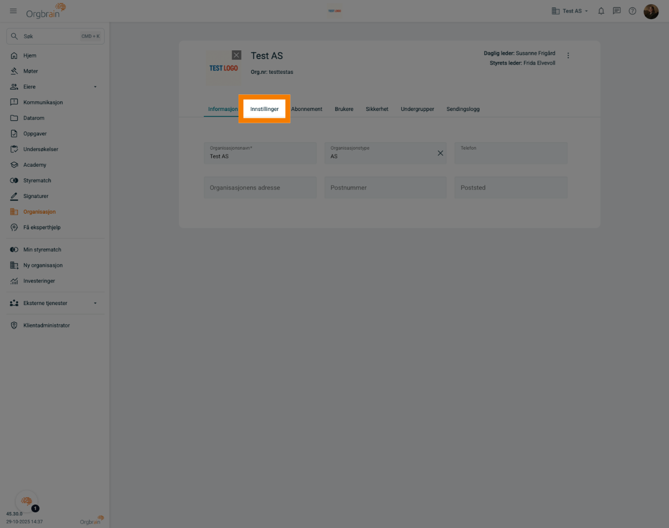
Task: Clear the Organisasjonstype selection
Action: coord(440,153)
